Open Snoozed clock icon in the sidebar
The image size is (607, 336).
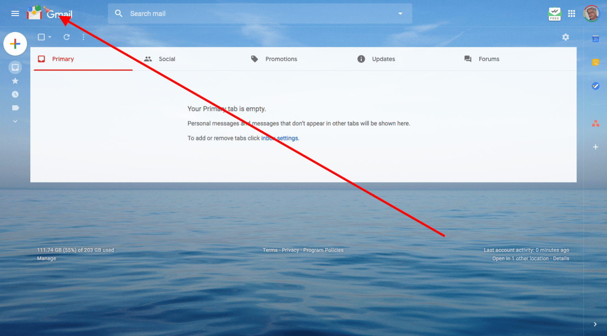[x=15, y=95]
